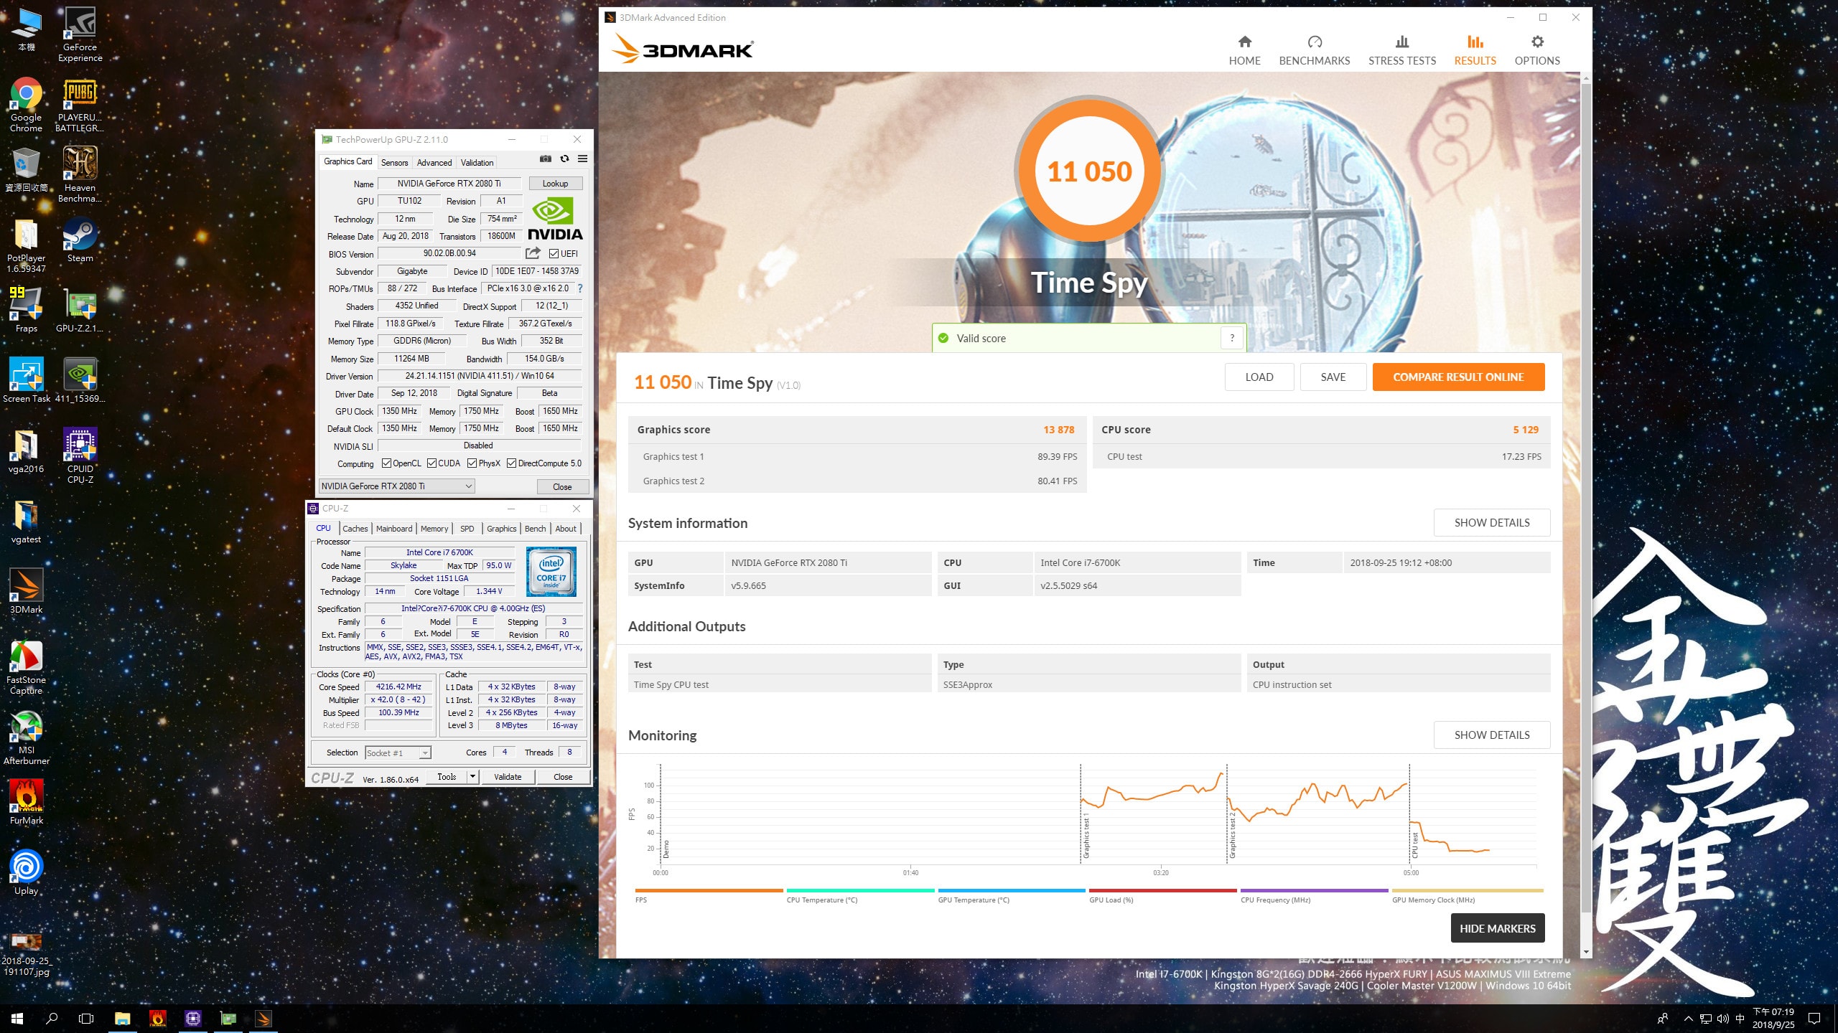Open 3DMark OPTIONS gear
Screen dimensions: 1838x1033
click(1537, 50)
